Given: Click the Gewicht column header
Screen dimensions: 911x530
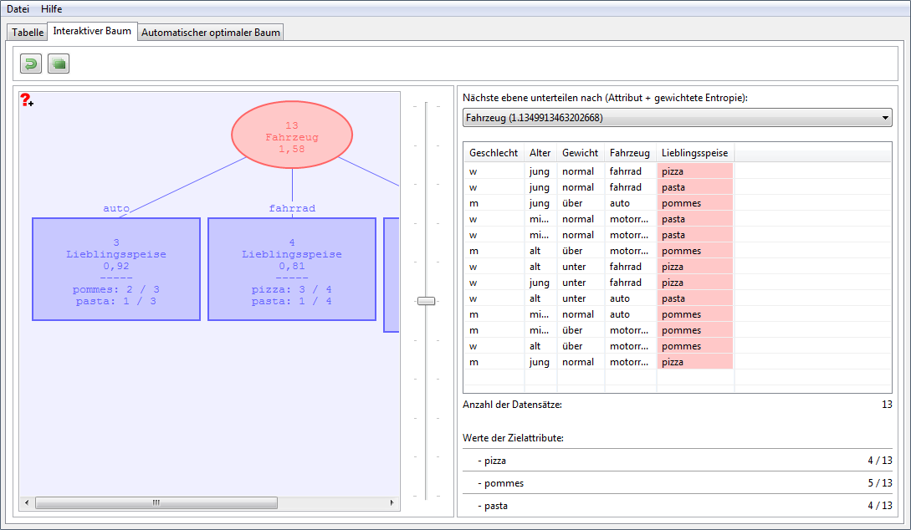Looking at the screenshot, I should tap(580, 153).
